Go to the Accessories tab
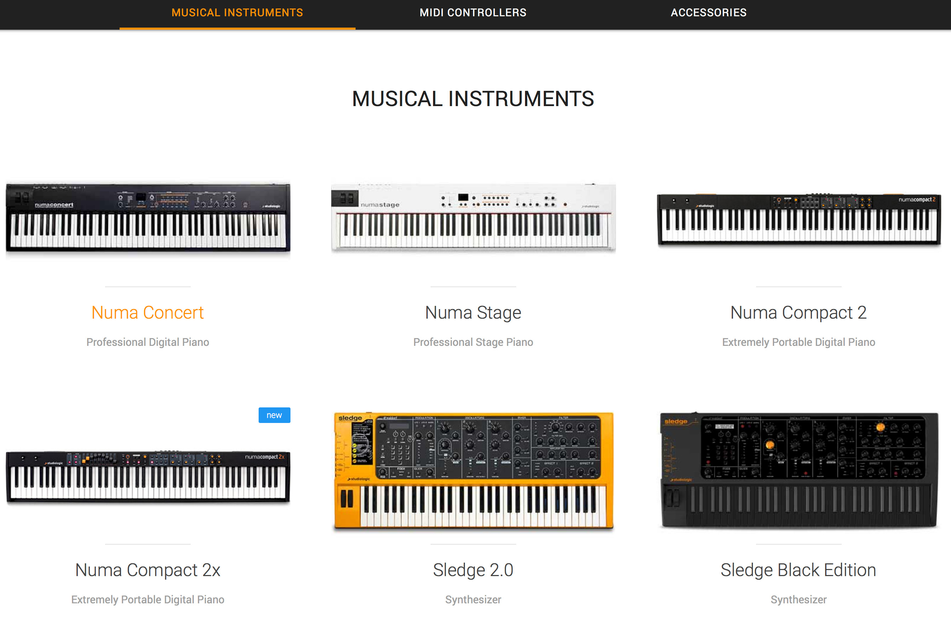The height and width of the screenshot is (621, 951). click(708, 13)
